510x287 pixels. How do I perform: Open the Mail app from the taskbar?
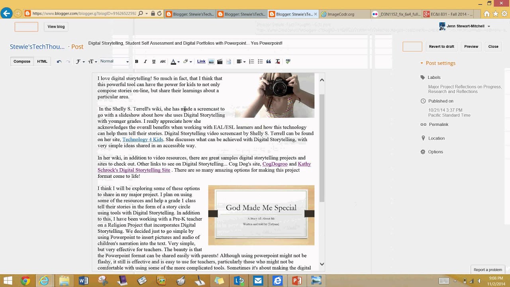(258, 281)
